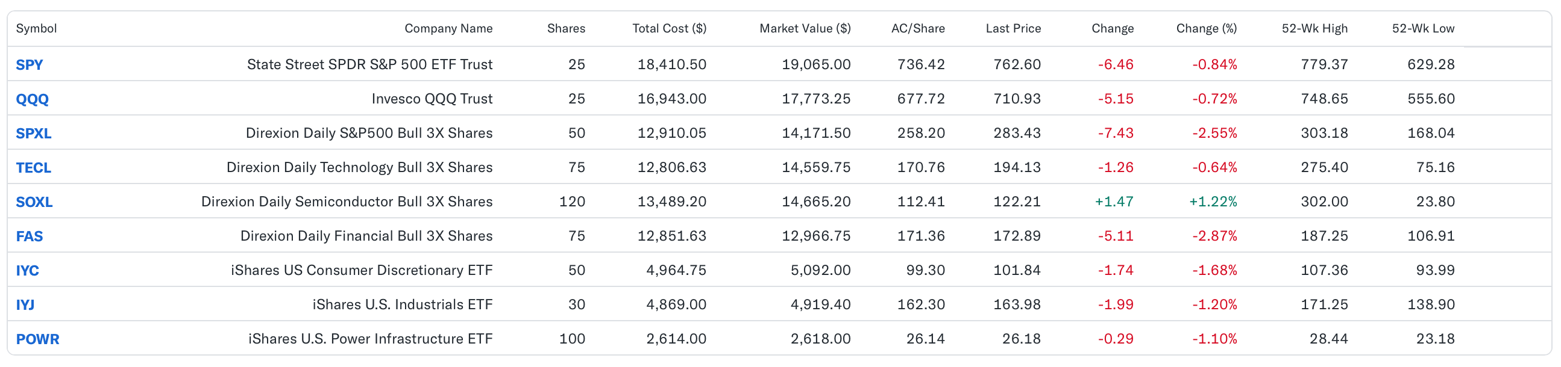The height and width of the screenshot is (367, 1561).
Task: Sort by the Total Cost ($) header
Action: tap(669, 28)
